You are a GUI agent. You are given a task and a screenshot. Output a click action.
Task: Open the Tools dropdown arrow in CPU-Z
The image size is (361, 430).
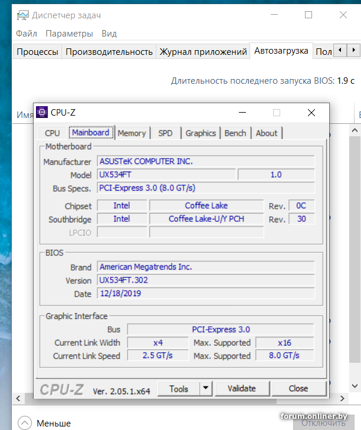point(206,388)
